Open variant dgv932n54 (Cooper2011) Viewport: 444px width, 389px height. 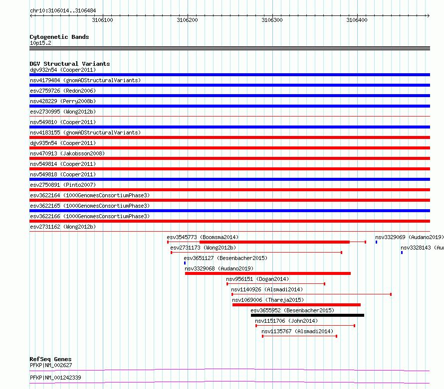[63, 70]
